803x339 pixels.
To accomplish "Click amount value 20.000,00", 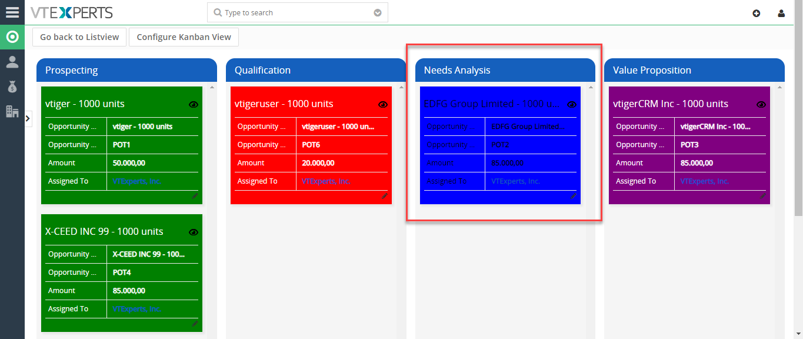I will pos(318,163).
